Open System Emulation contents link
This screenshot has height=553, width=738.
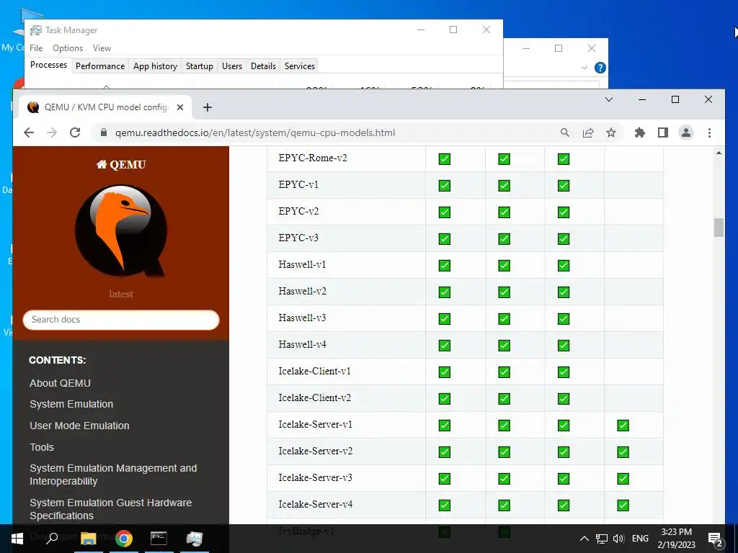[71, 404]
